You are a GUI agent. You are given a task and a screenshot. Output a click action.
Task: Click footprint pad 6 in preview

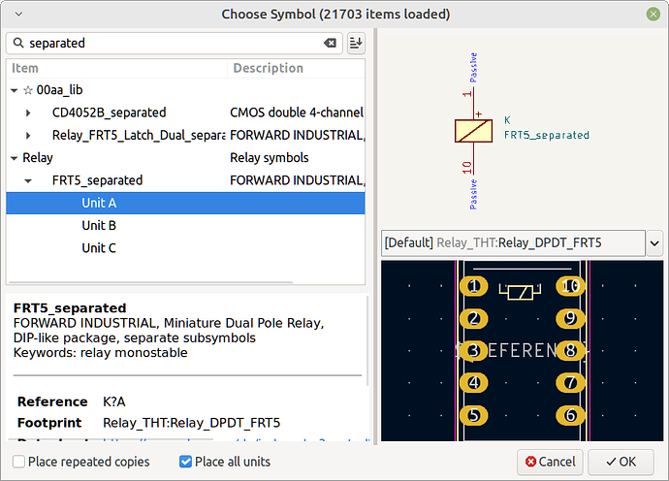pyautogui.click(x=570, y=415)
